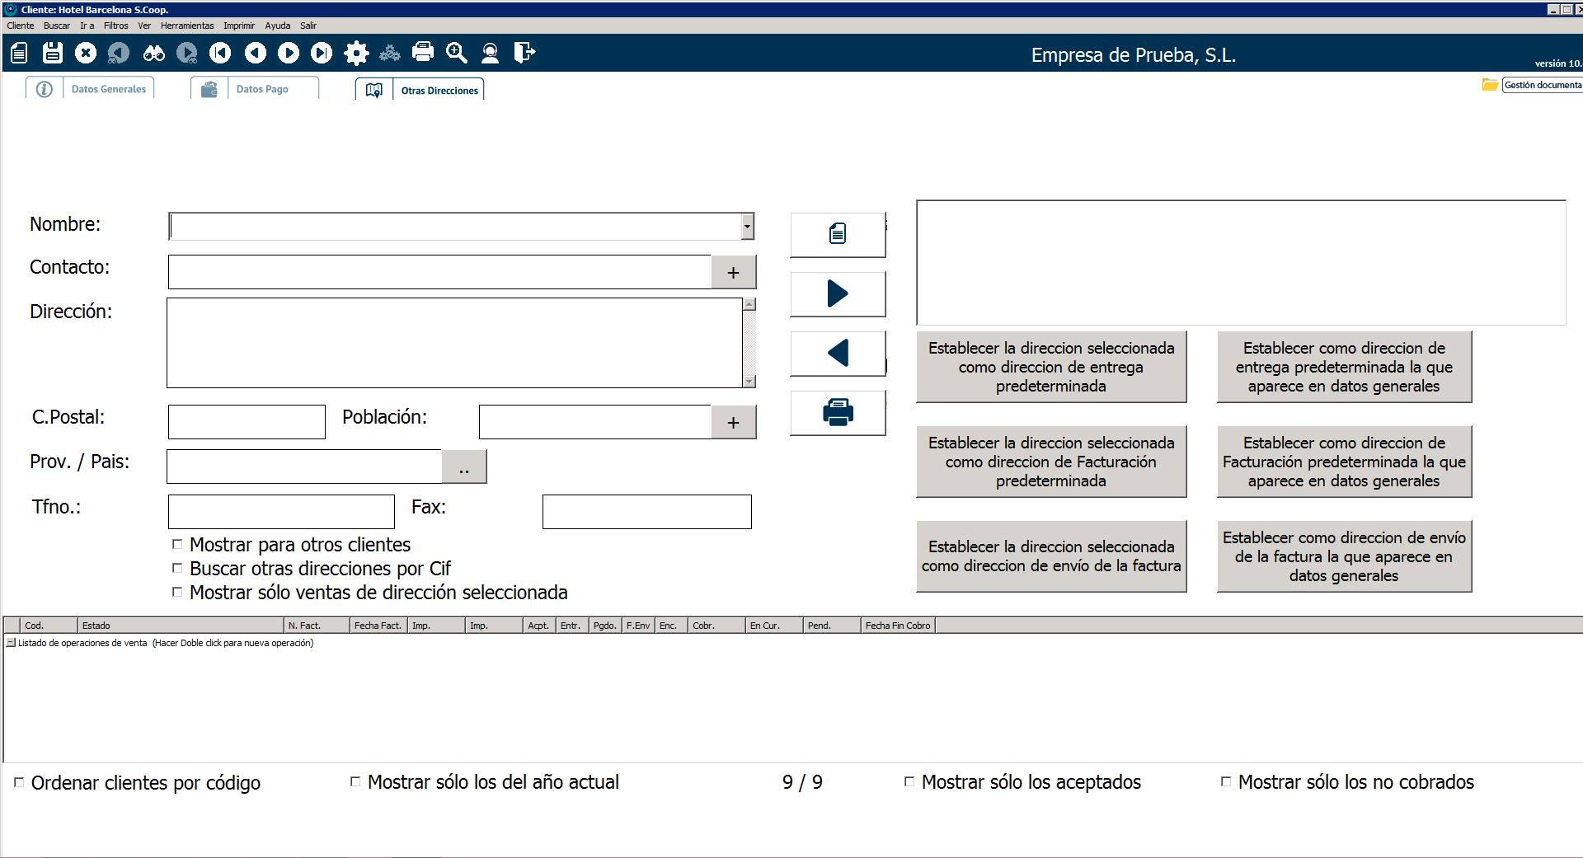Click the Dirección scrollbar down arrow

click(x=749, y=382)
